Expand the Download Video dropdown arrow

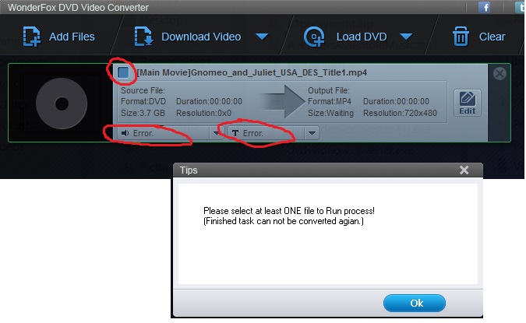click(x=262, y=36)
